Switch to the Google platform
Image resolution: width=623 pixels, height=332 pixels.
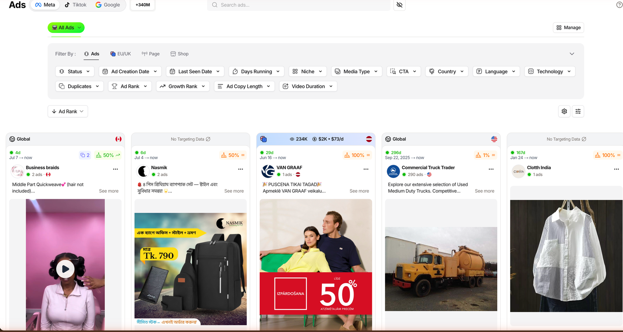tap(108, 5)
